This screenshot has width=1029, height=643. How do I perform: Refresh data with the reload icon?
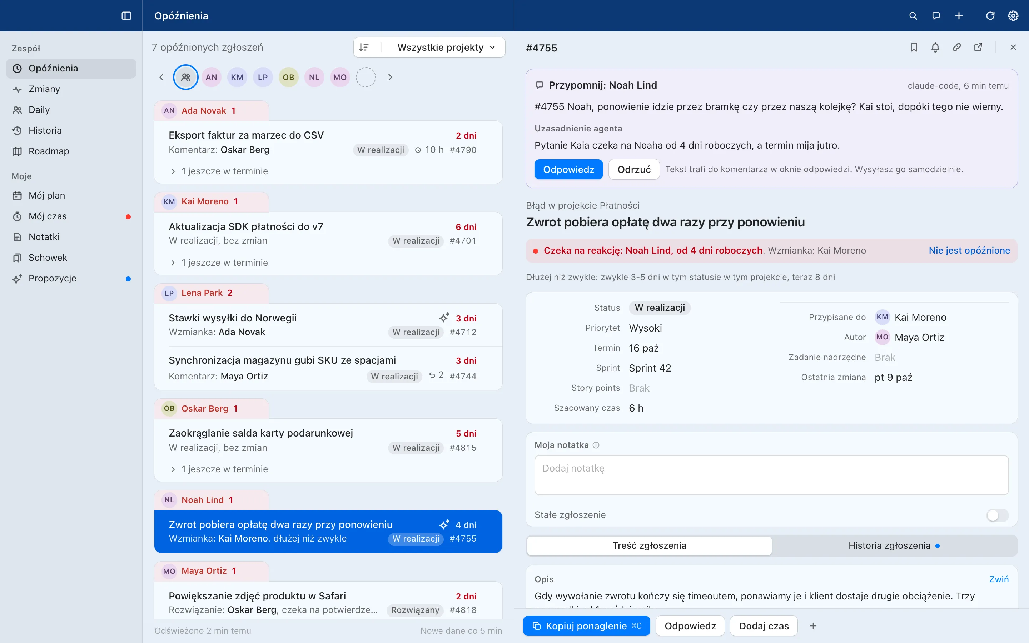tap(990, 16)
